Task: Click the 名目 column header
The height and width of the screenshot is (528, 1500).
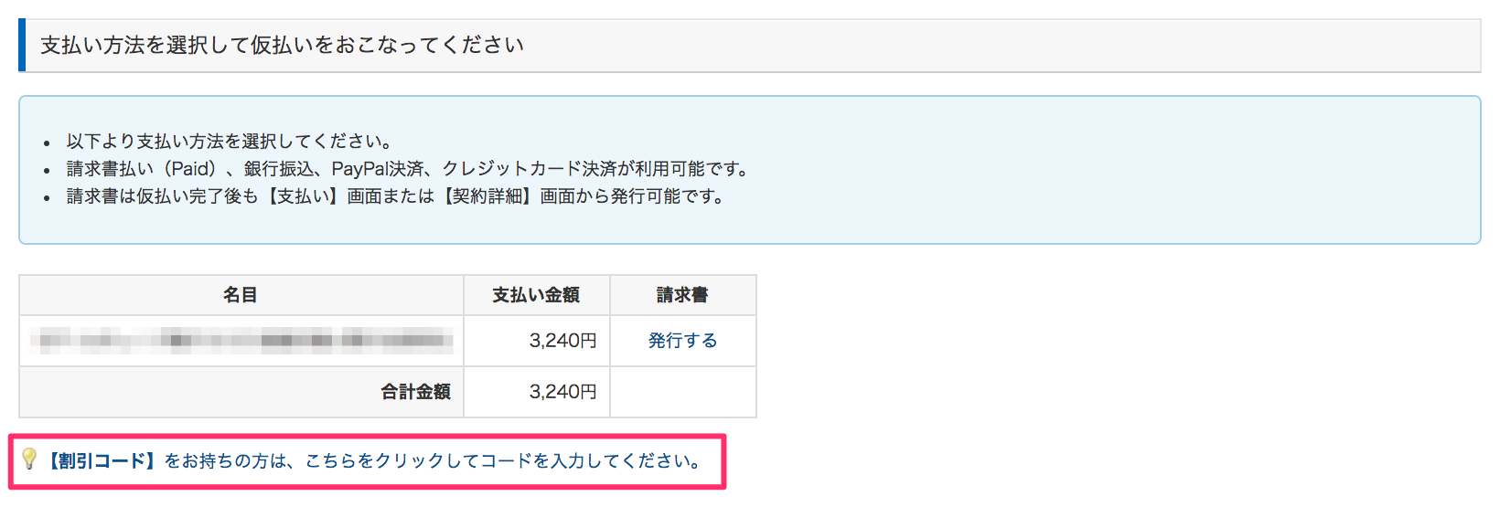Action: point(241,295)
